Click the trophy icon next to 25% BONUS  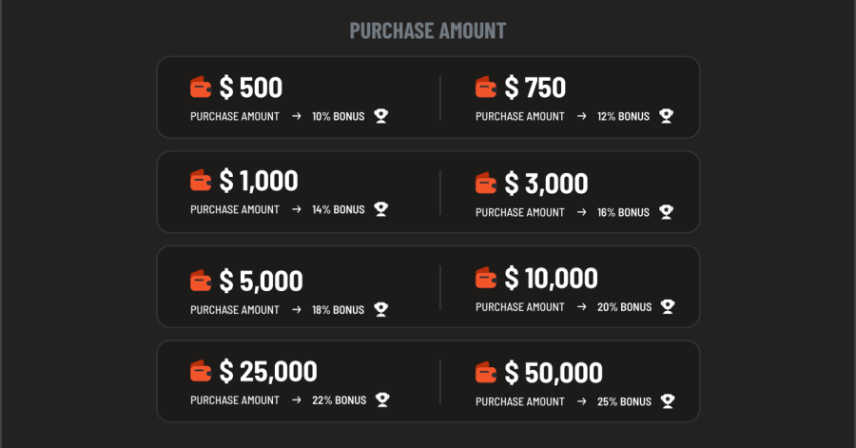pos(668,401)
